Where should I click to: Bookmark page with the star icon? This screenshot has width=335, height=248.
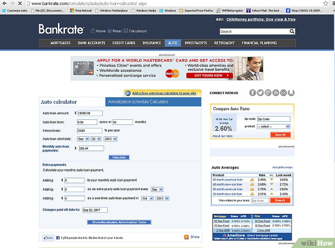tap(326, 3)
